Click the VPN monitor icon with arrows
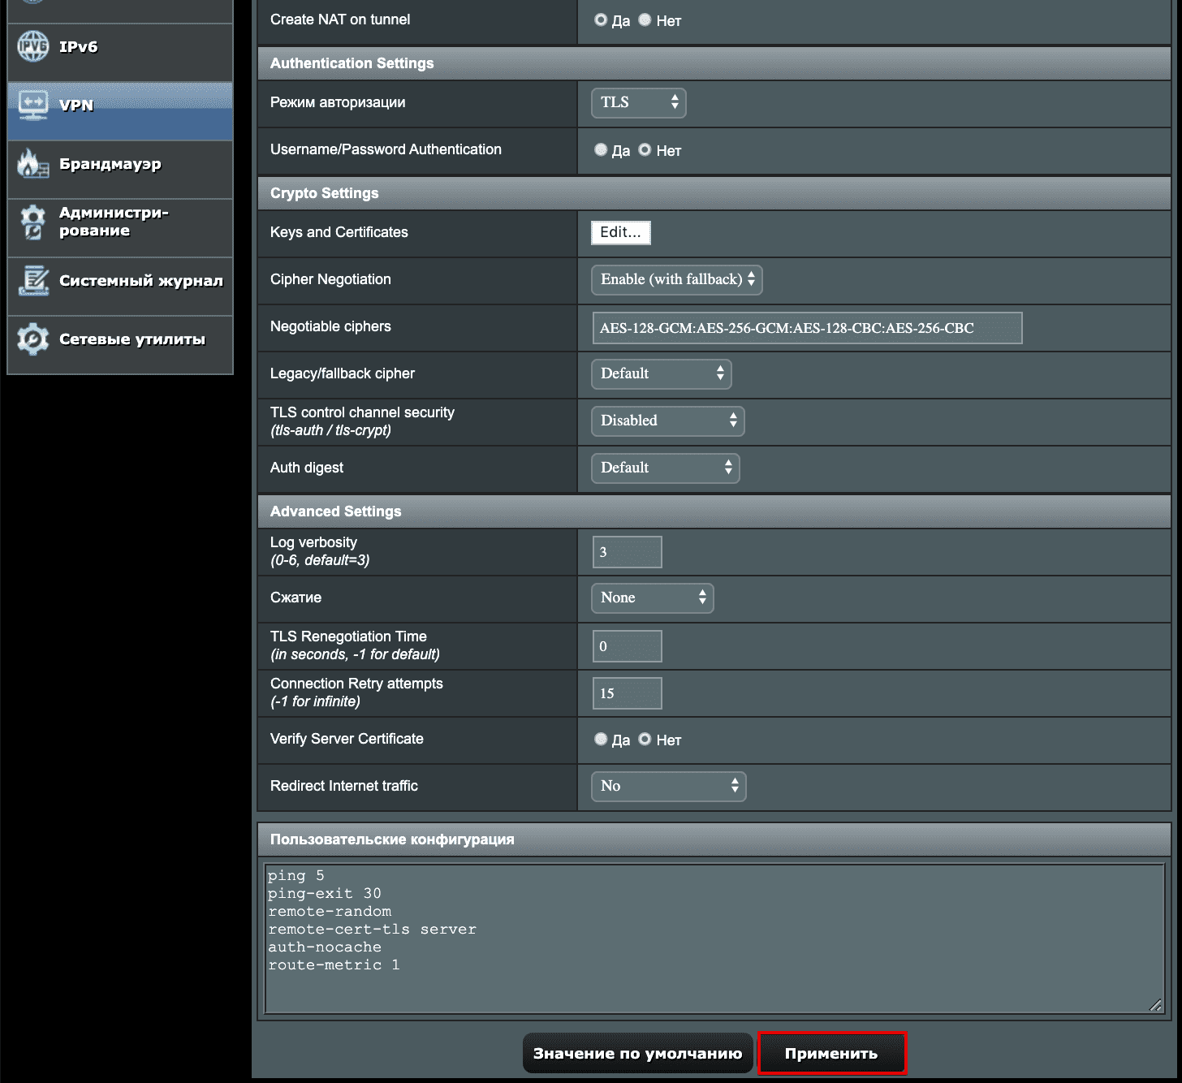The width and height of the screenshot is (1182, 1083). click(32, 105)
